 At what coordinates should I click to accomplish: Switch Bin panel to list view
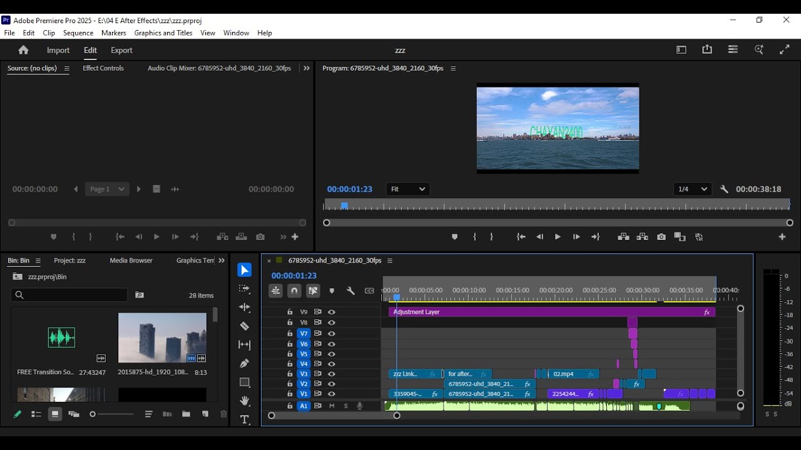click(36, 414)
